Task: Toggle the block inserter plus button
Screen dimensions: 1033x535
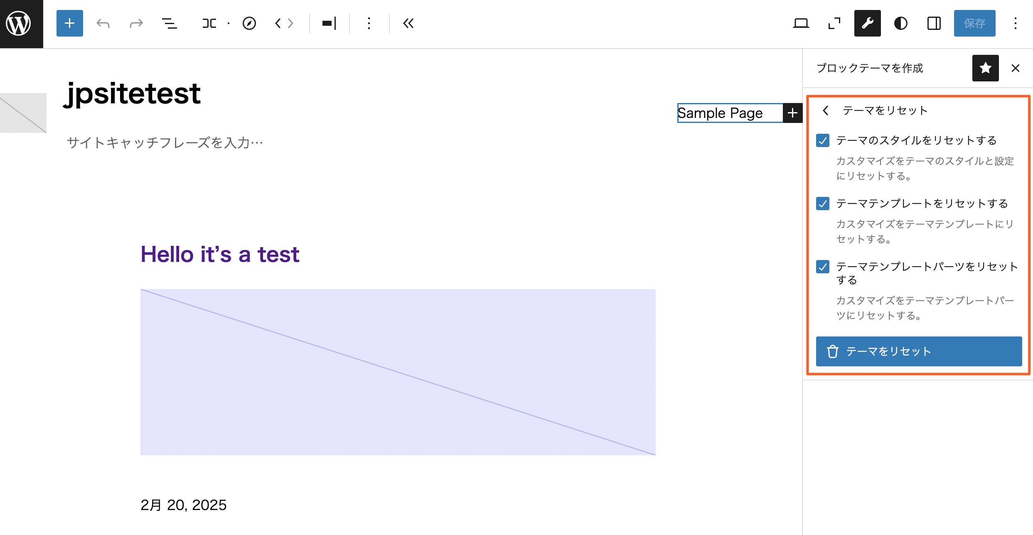Action: point(70,23)
